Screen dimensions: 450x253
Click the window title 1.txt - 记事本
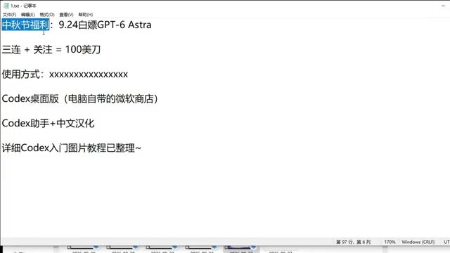pyautogui.click(x=23, y=6)
